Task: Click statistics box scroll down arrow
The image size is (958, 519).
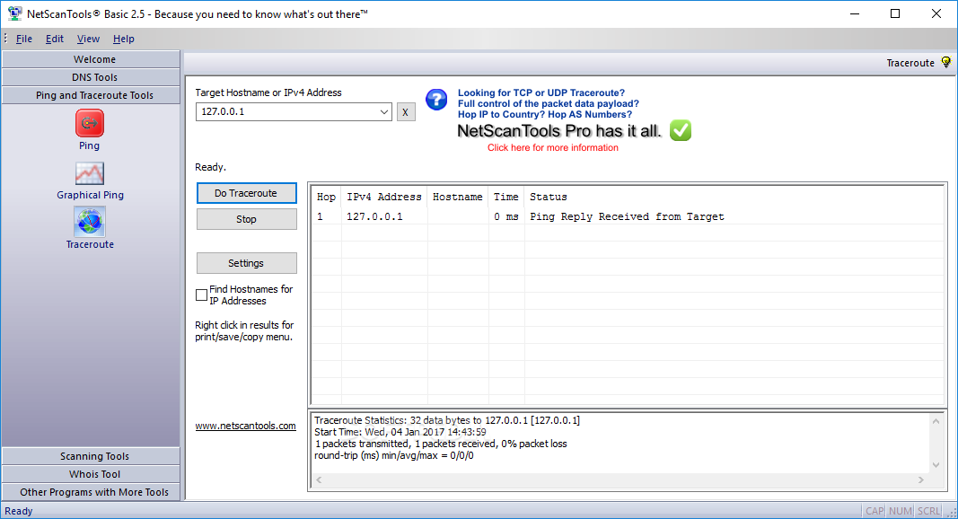Action: click(x=936, y=465)
